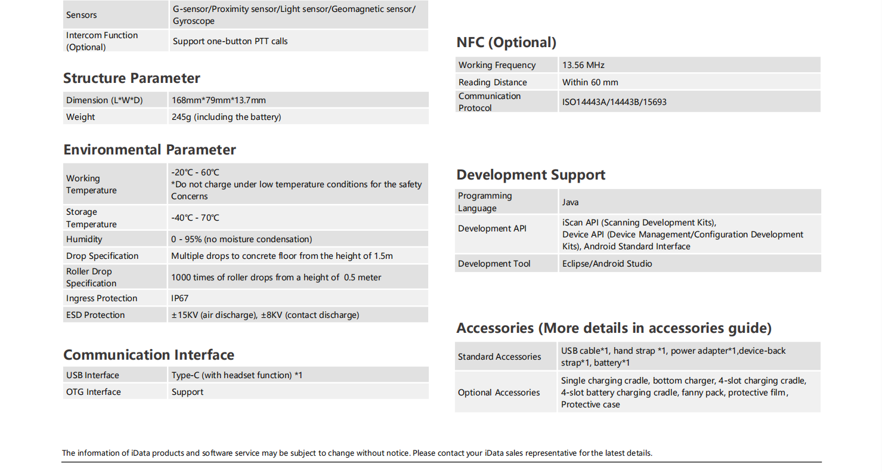Image resolution: width=882 pixels, height=473 pixels.
Task: Click the ESD Protection row label
Action: (95, 315)
